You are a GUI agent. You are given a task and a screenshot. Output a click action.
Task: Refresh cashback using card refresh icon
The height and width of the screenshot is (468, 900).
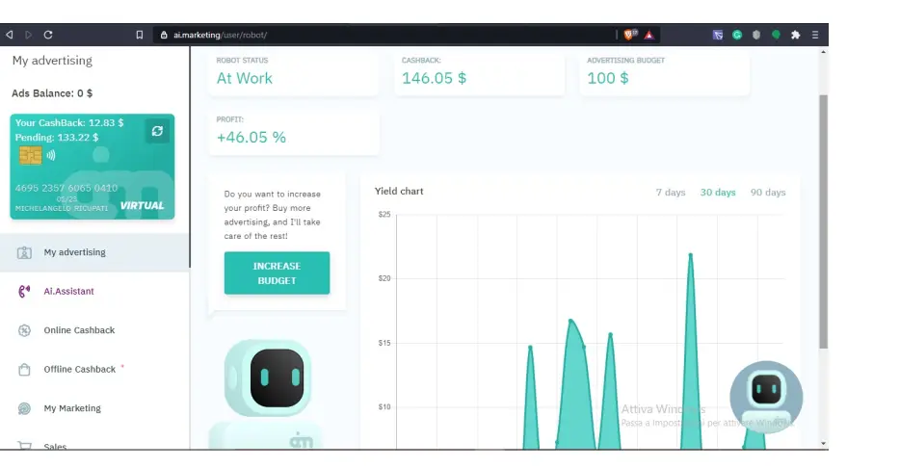157,131
